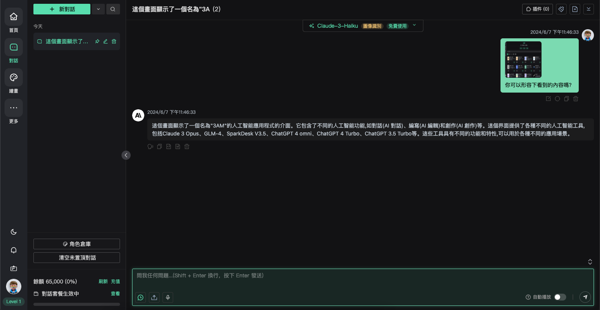This screenshot has width=600, height=310.
Task: Open the user avatar at sidebar bottom
Action: tap(14, 286)
